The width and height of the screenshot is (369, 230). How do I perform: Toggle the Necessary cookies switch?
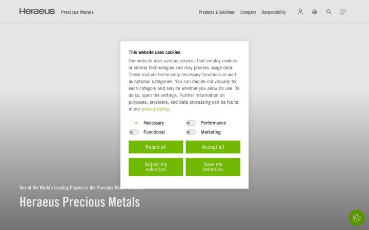tap(134, 123)
